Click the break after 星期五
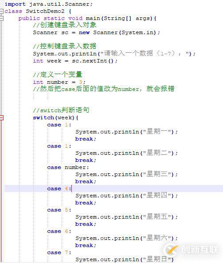 pos(86,224)
